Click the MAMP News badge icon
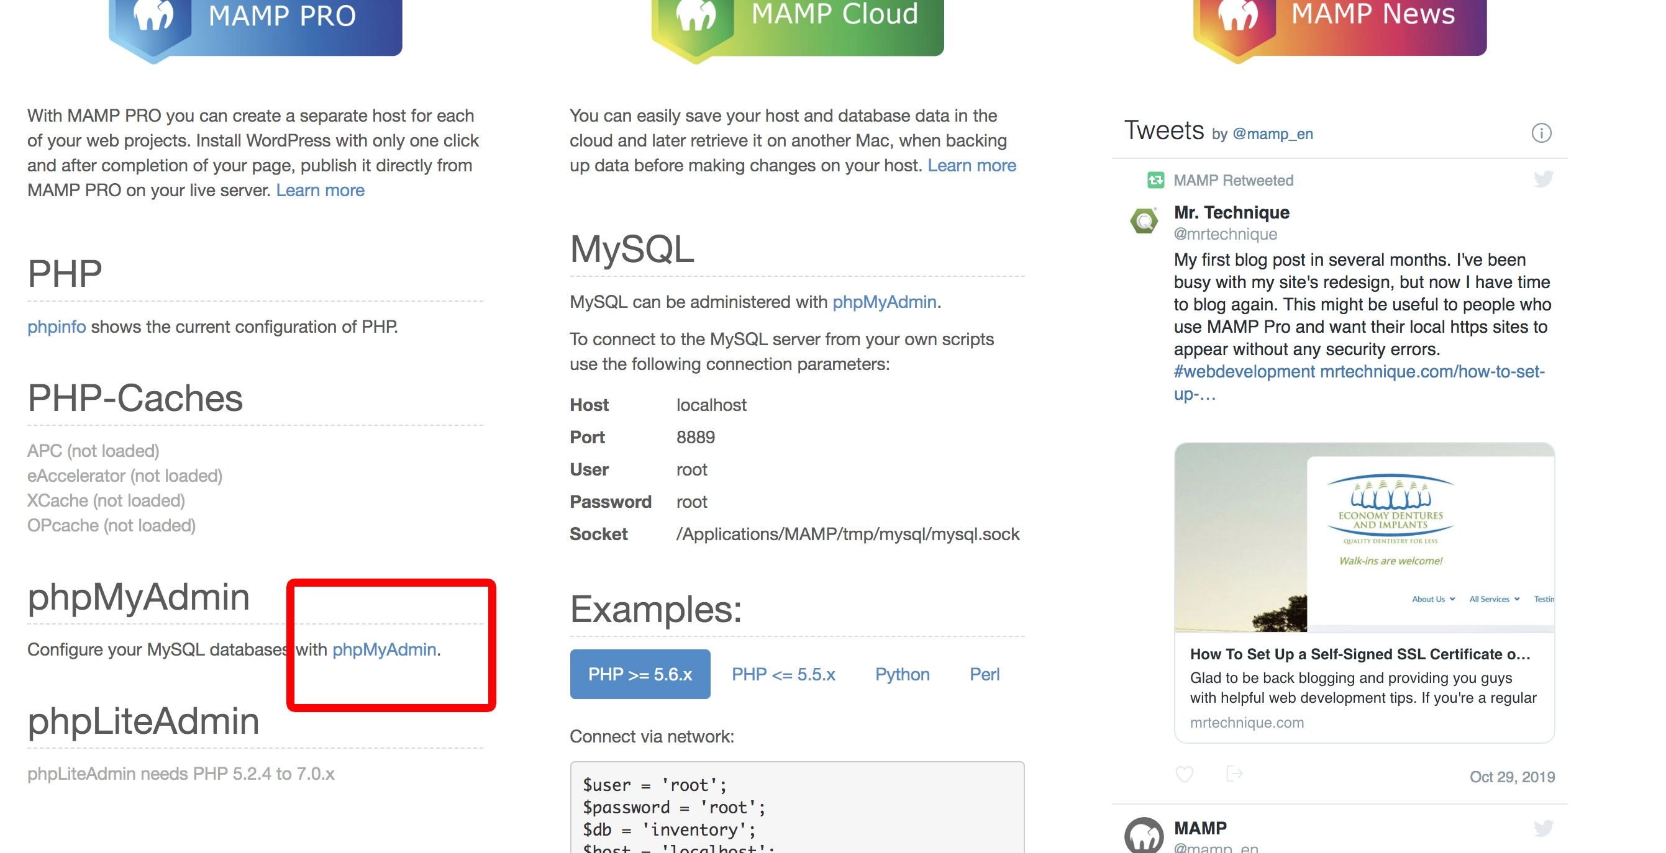The width and height of the screenshot is (1666, 853). click(1239, 16)
